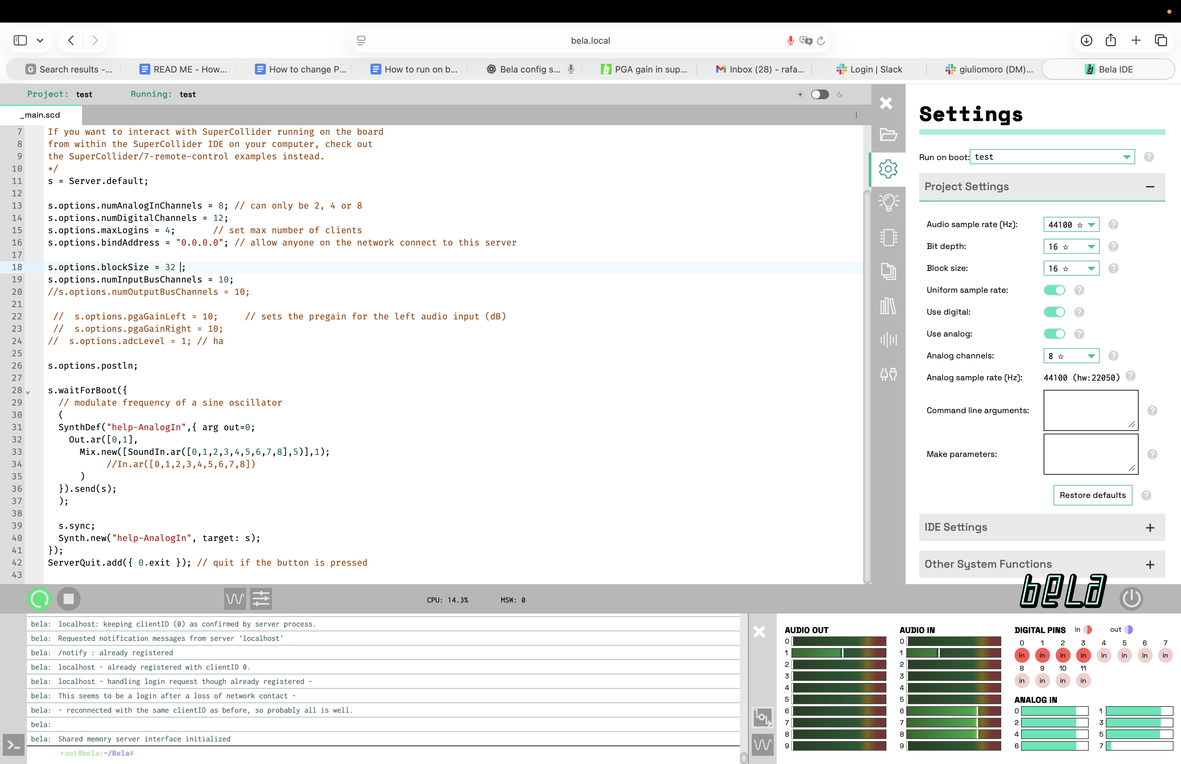Toggle digital pin 7 direction

coord(1165,655)
